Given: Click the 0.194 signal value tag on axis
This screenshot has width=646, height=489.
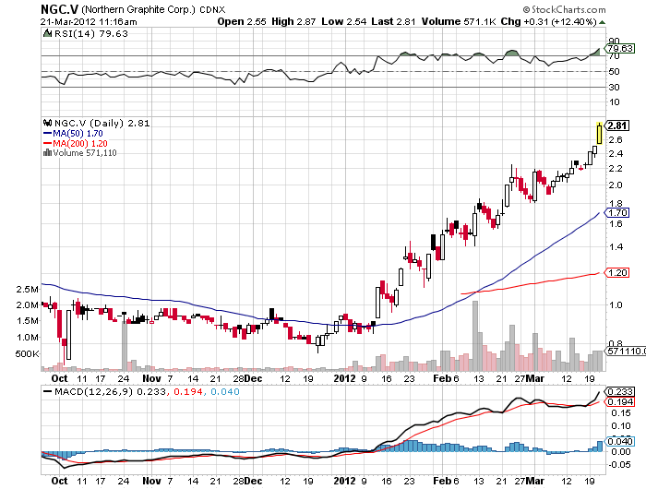Looking at the screenshot, I should [620, 402].
